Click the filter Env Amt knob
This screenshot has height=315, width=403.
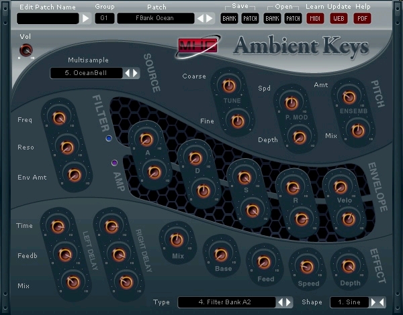(75, 175)
